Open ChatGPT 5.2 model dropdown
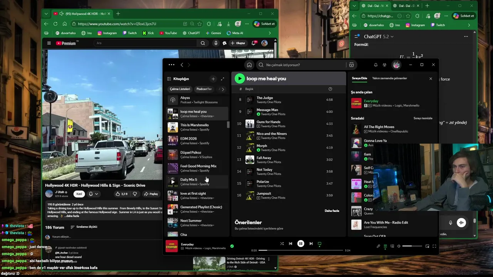 tap(379, 37)
